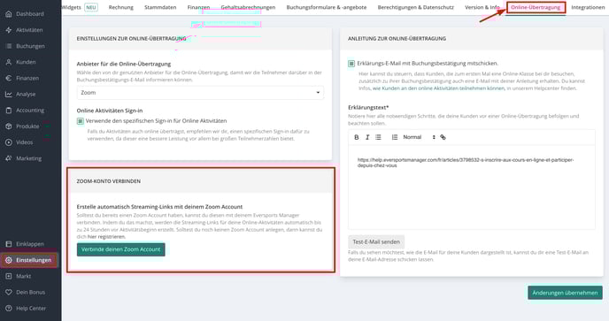609x321 pixels.
Task: Insert link via chain icon in editor
Action: point(443,137)
